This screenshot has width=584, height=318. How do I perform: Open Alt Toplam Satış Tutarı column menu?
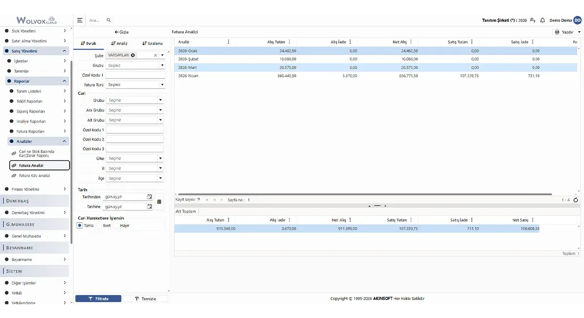(411, 220)
